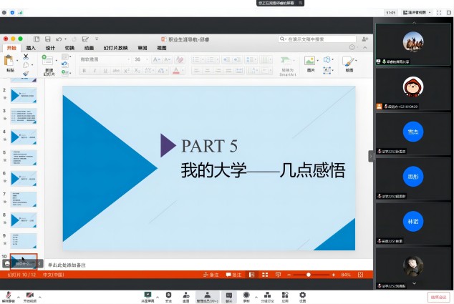
Task: Open the font size dropdown
Action: point(136,59)
